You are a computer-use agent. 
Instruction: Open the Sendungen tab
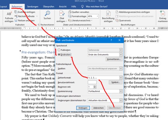(x=33, y=7)
